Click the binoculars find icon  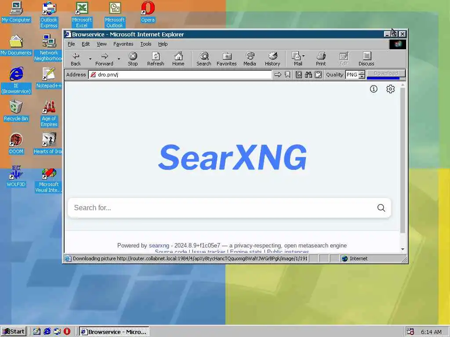(x=308, y=75)
